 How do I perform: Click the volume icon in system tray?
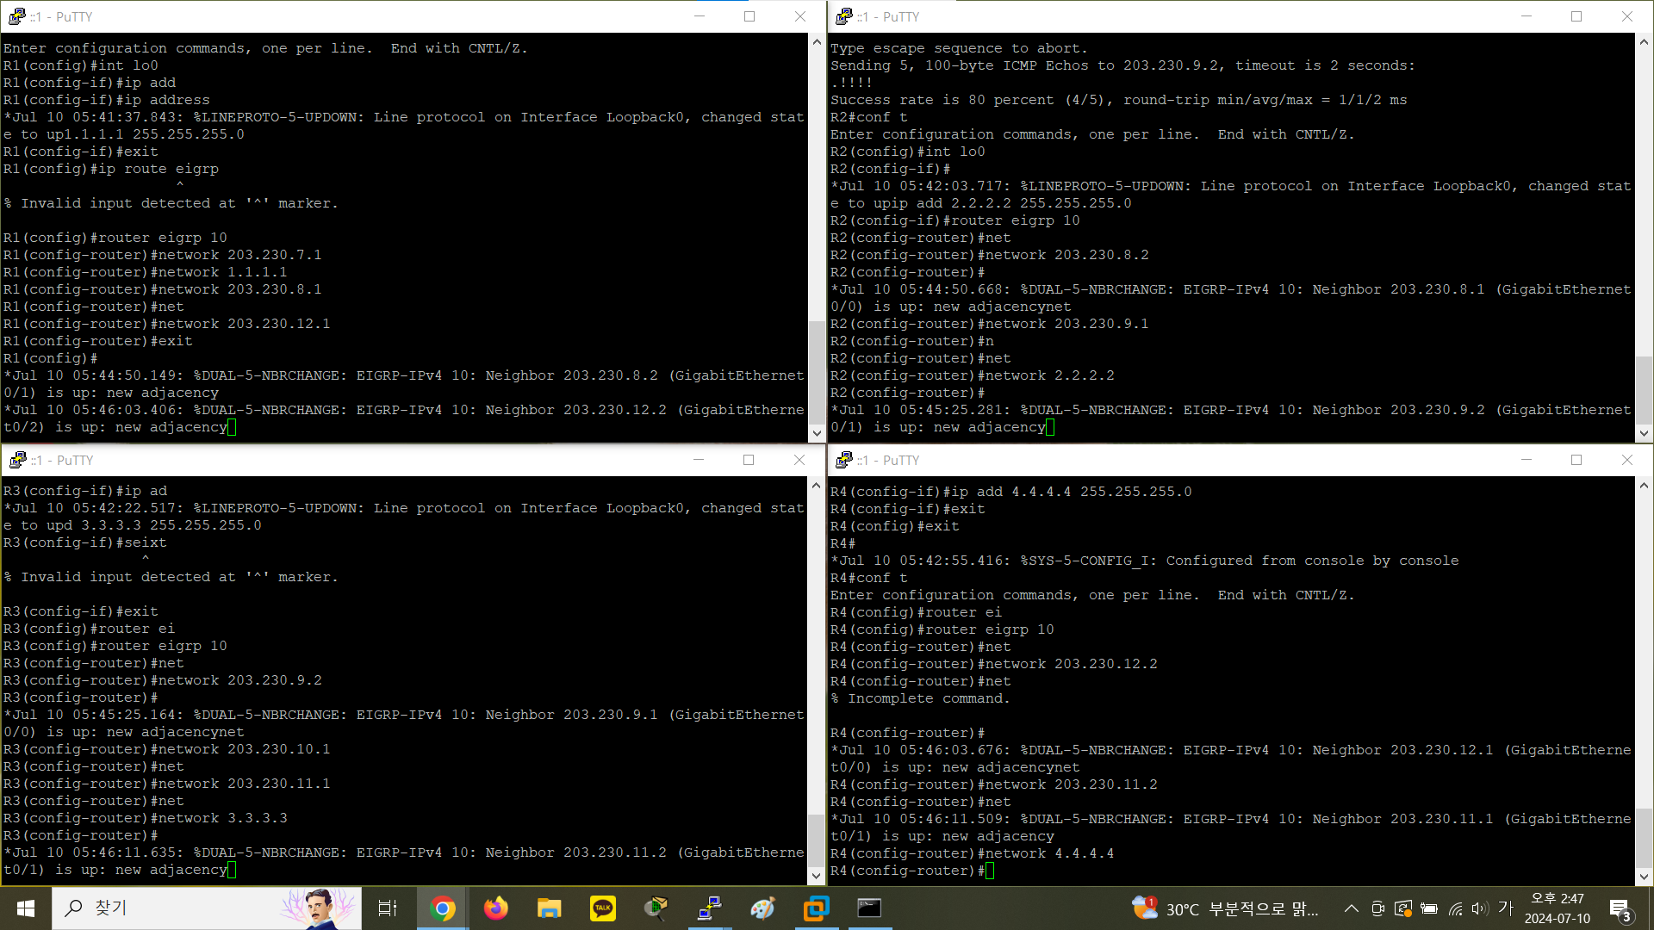click(x=1480, y=908)
